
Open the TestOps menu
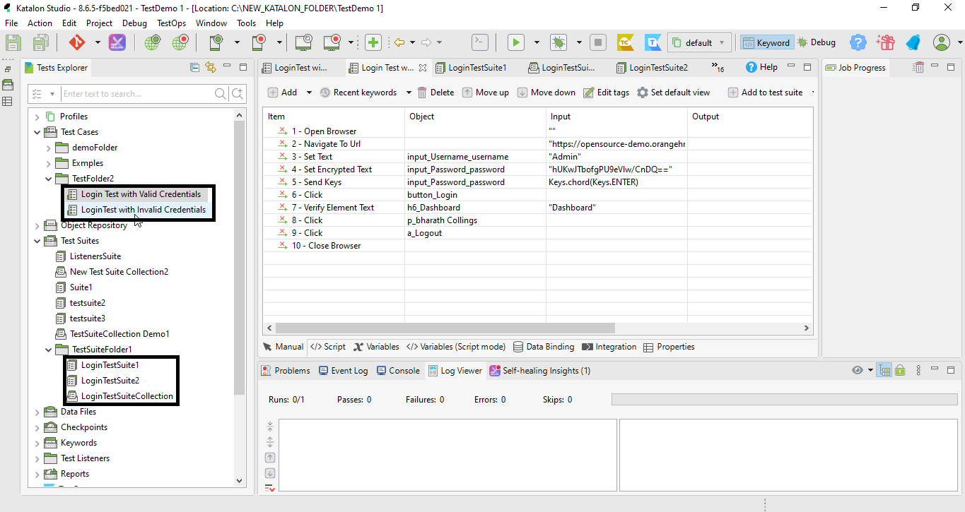click(x=171, y=23)
